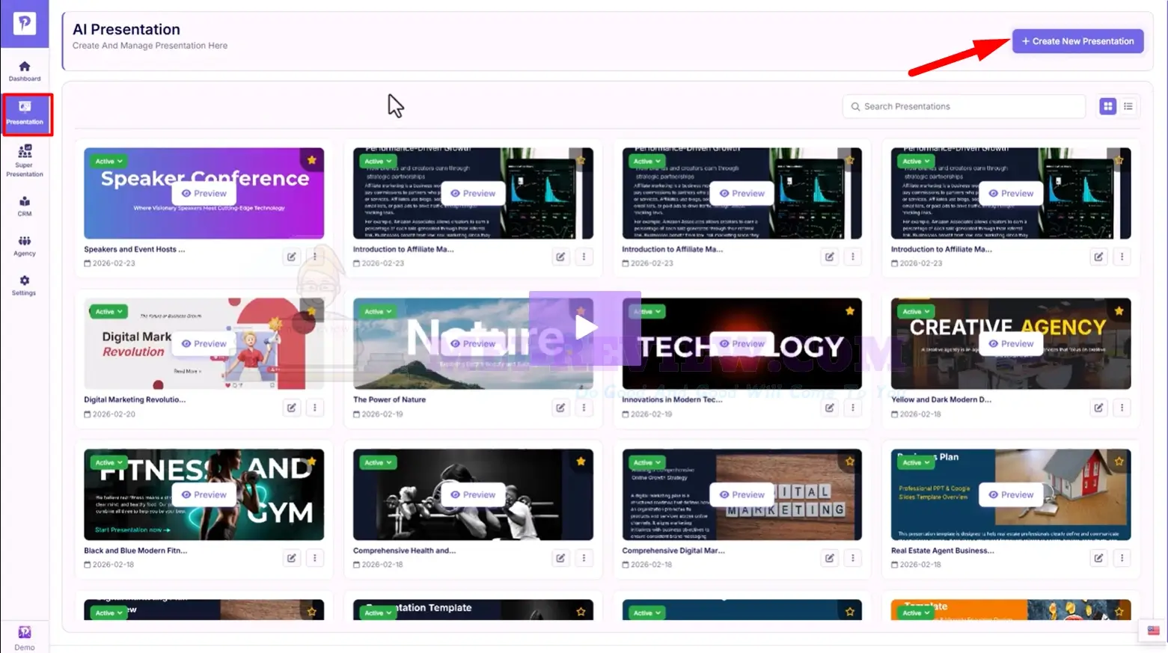Open more options for Speakers and Event Hosts
This screenshot has width=1168, height=653.
[315, 257]
